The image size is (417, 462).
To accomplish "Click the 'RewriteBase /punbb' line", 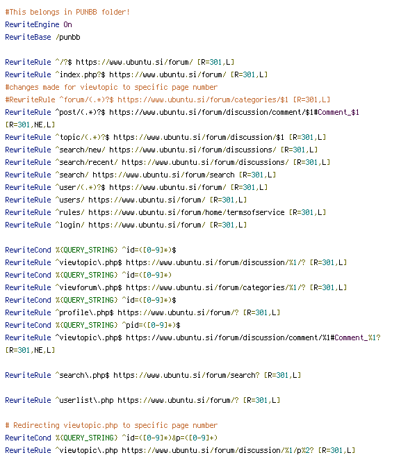I will (x=42, y=37).
